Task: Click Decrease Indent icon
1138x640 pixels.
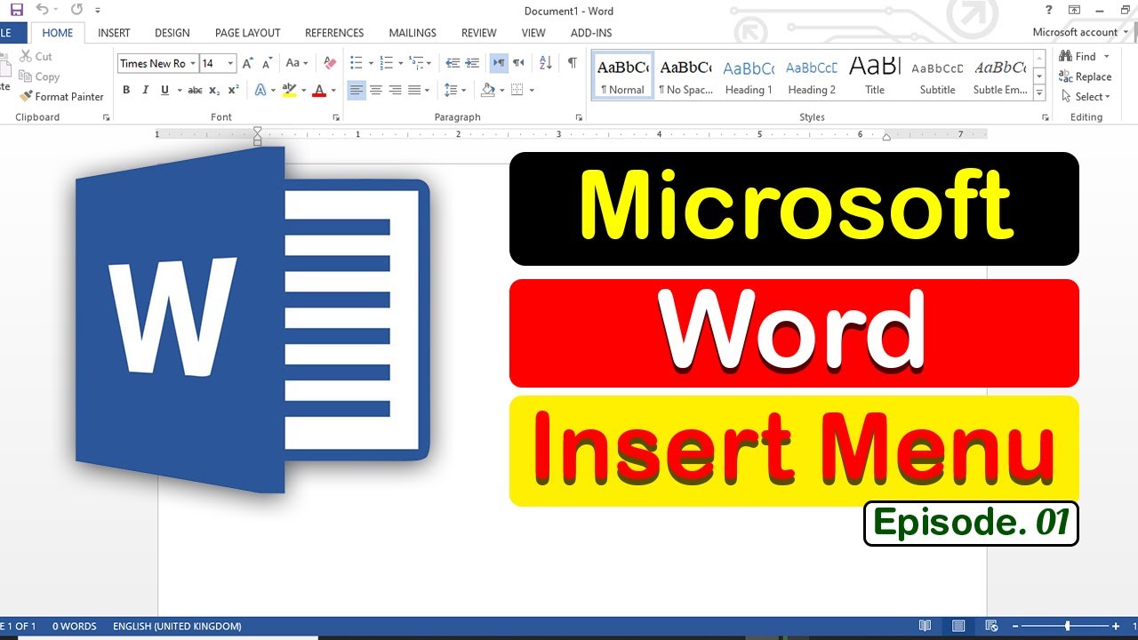Action: 453,63
